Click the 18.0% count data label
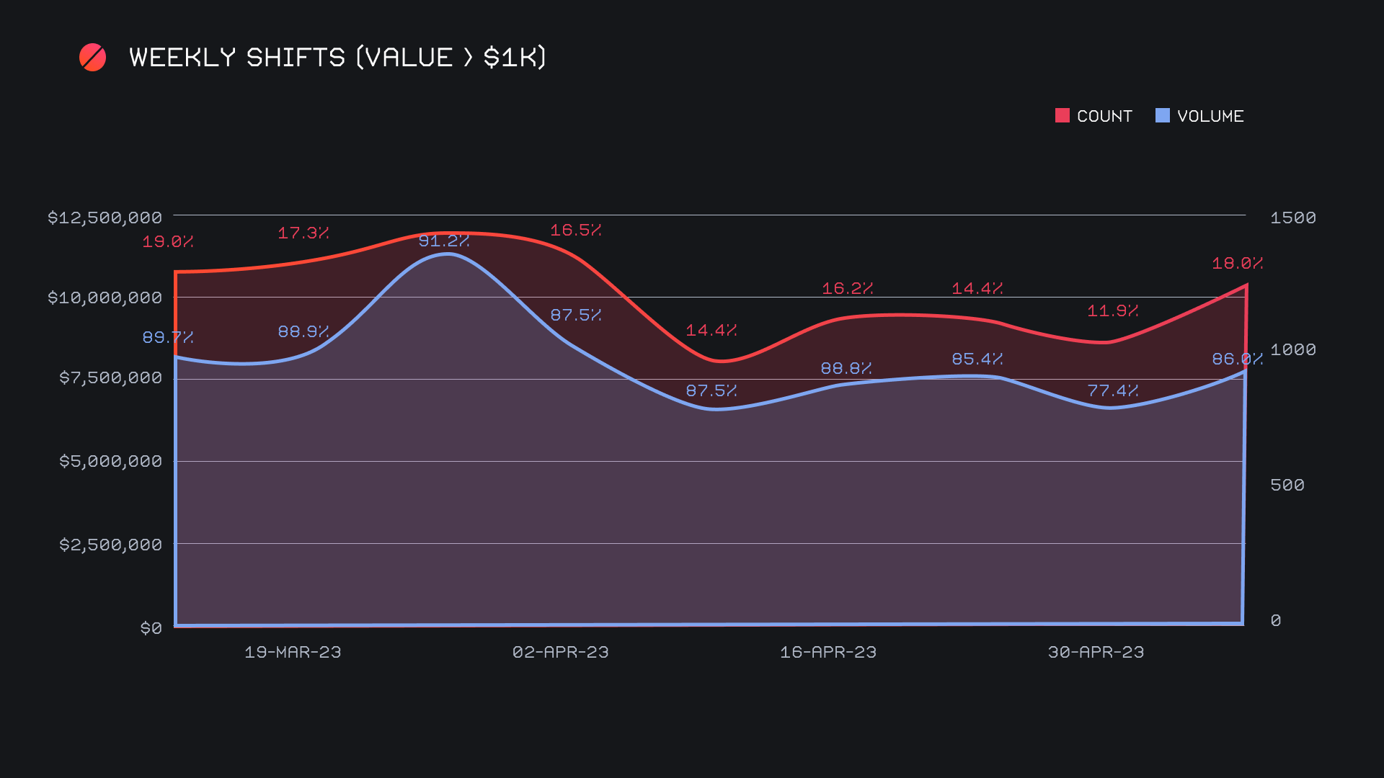The width and height of the screenshot is (1384, 778). (x=1237, y=264)
